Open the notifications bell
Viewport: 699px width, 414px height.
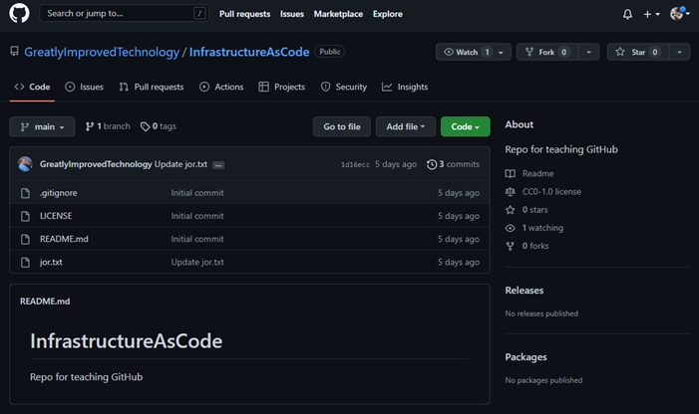tap(627, 14)
